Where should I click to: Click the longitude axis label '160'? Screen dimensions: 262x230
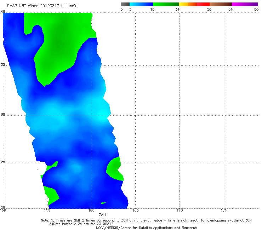91,210
